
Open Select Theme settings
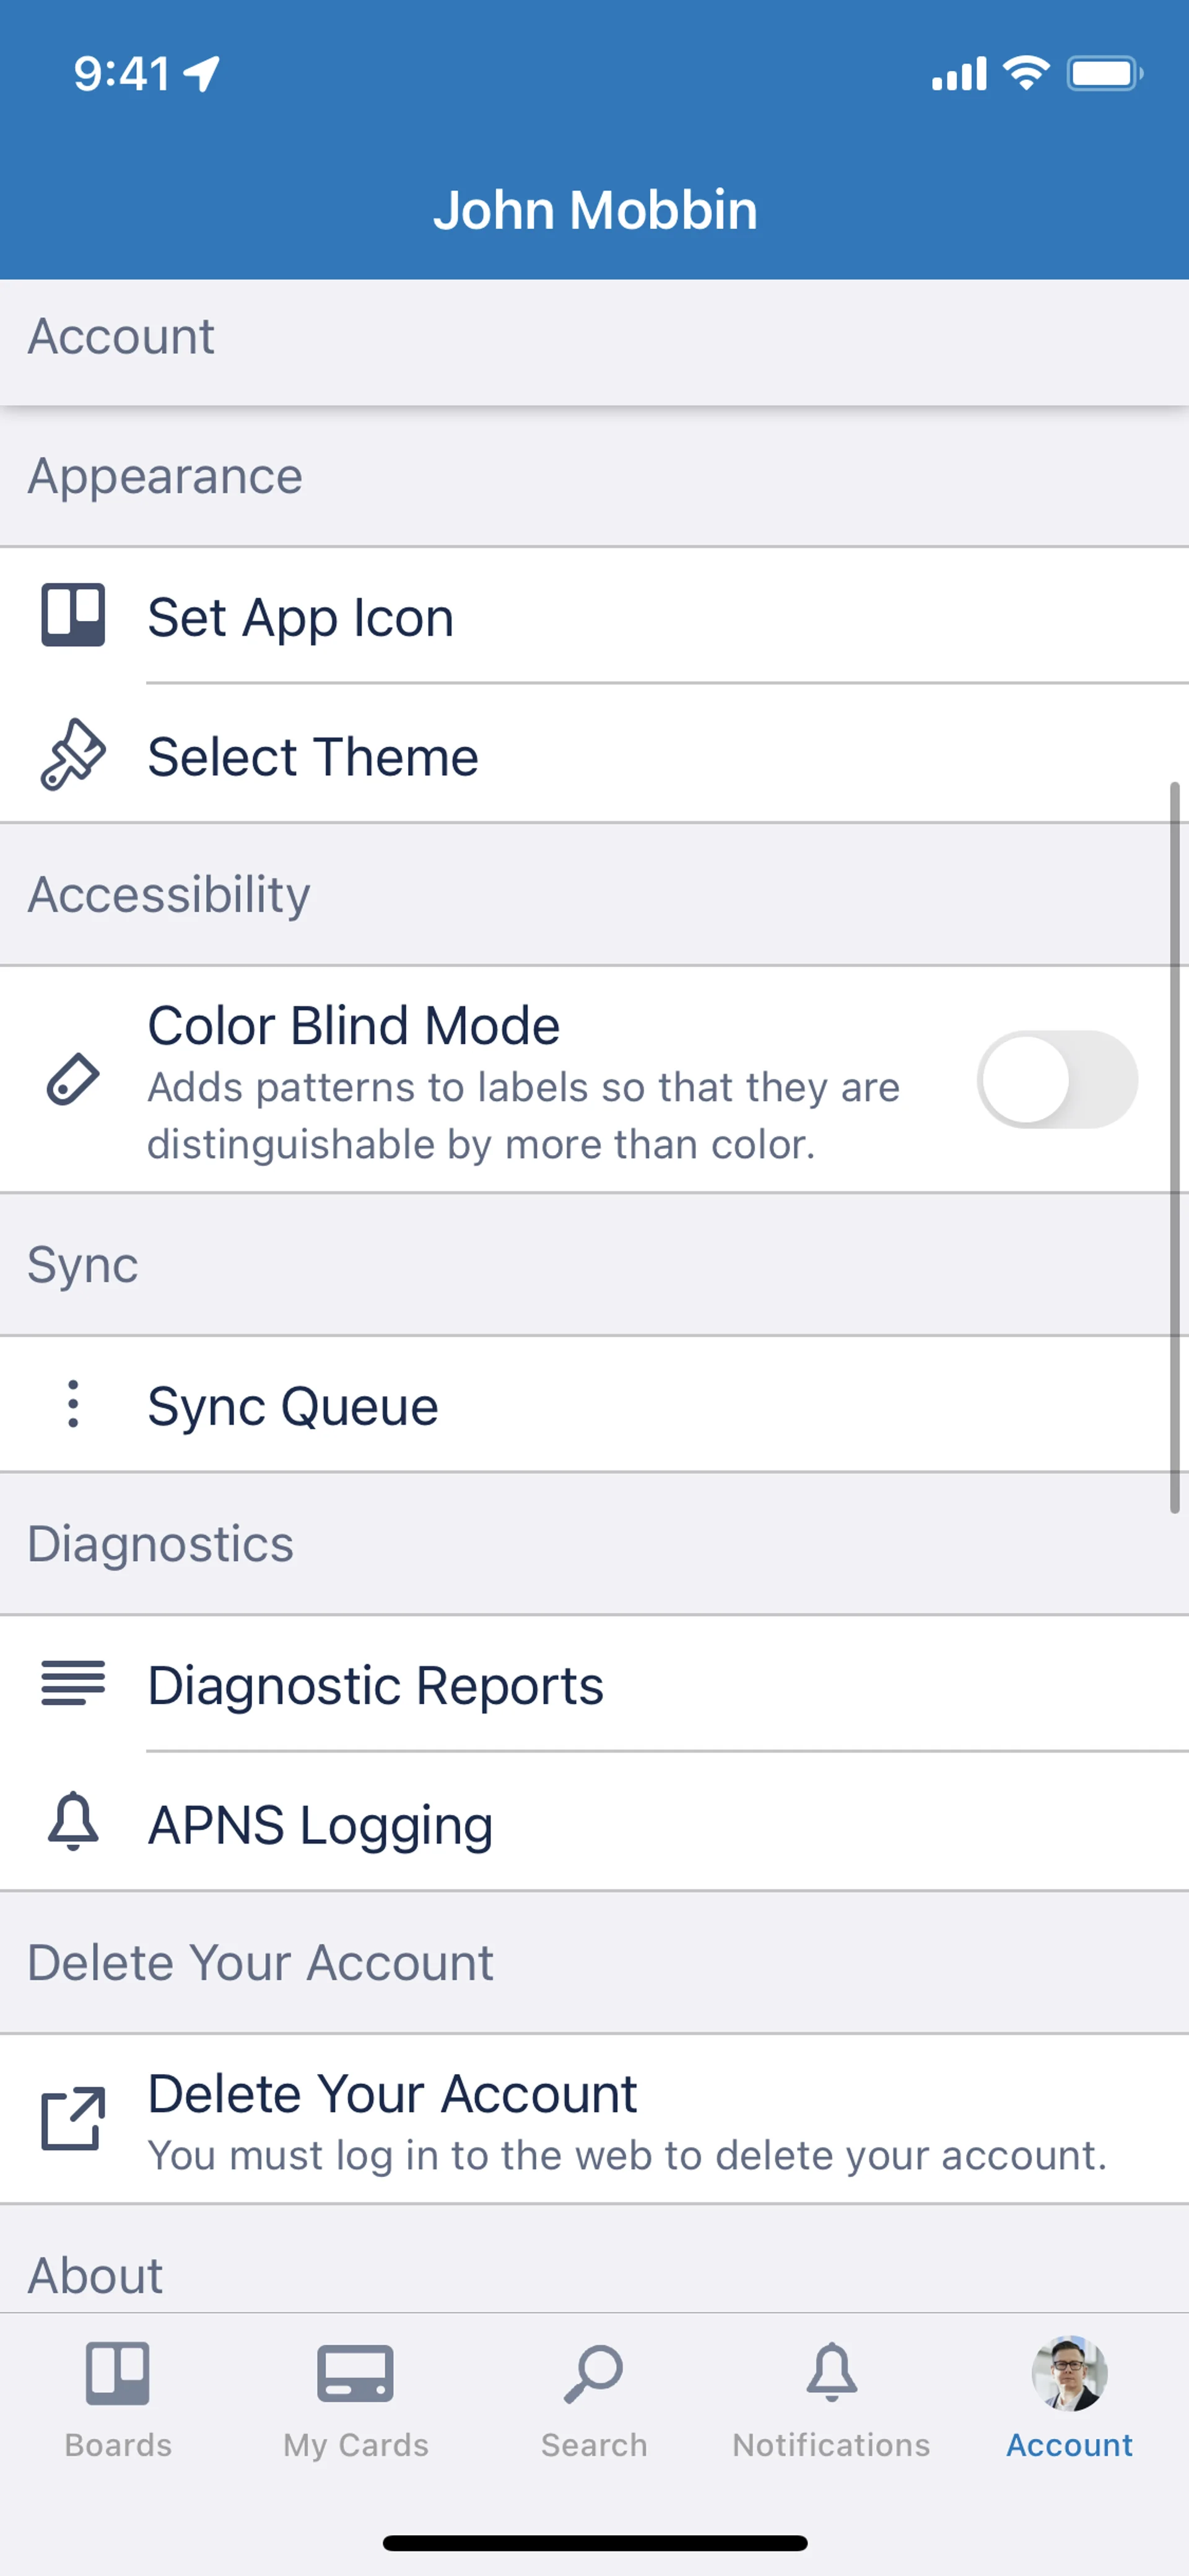pyautogui.click(x=313, y=756)
